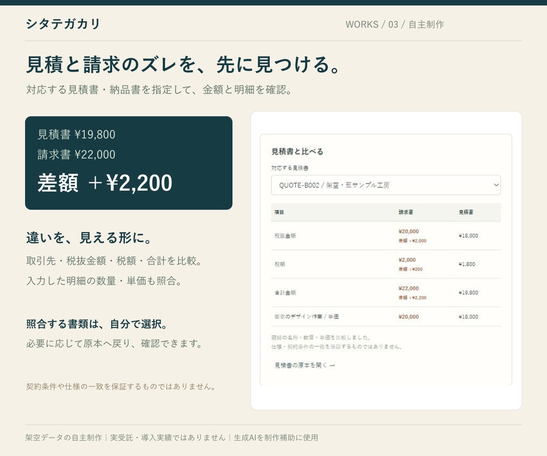Select estimate ¥18,000 in 単価 row
547x456 pixels.
pos(468,316)
